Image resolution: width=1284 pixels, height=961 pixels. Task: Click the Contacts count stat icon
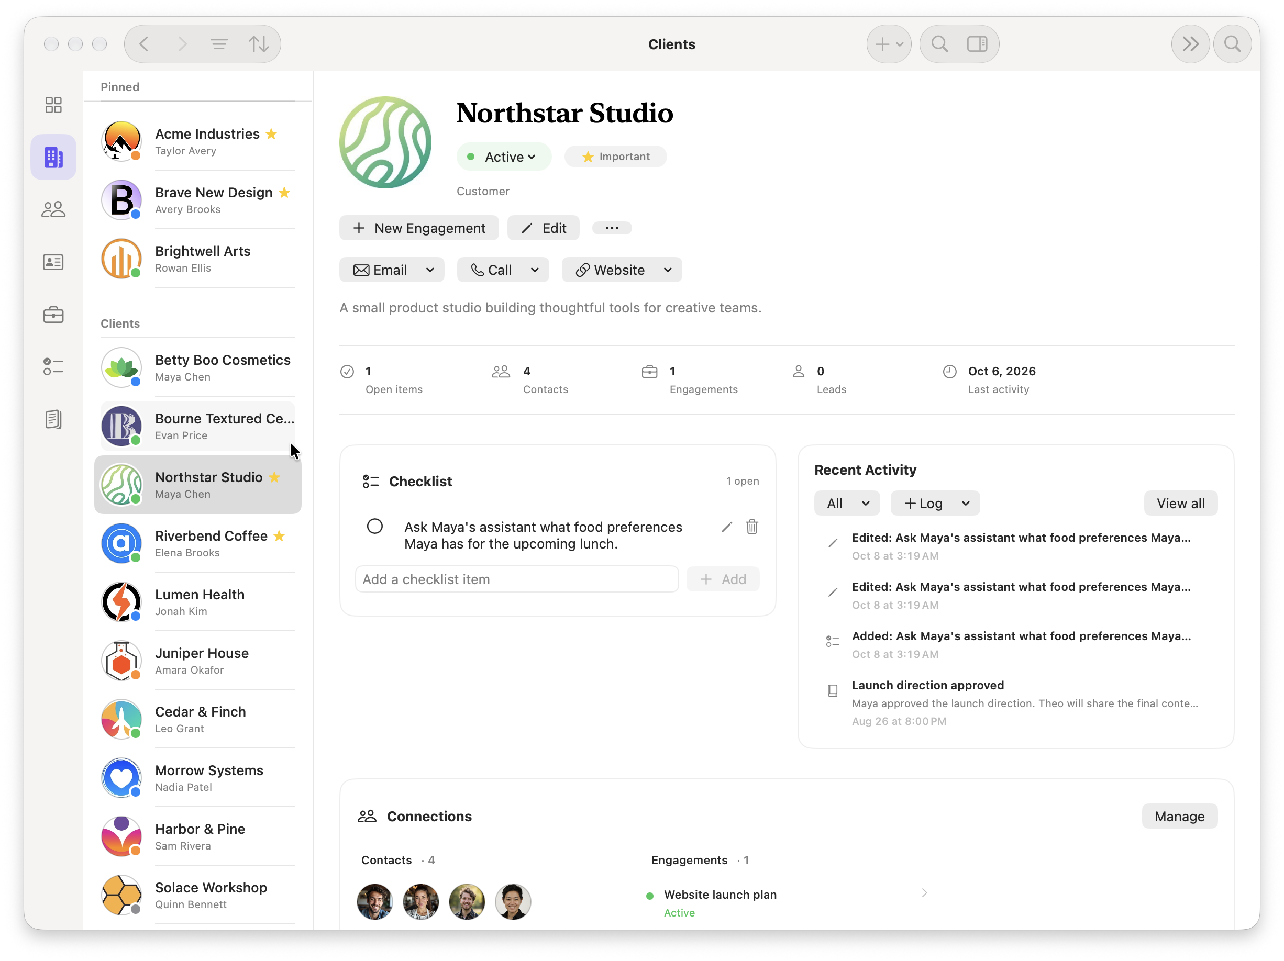pos(501,372)
